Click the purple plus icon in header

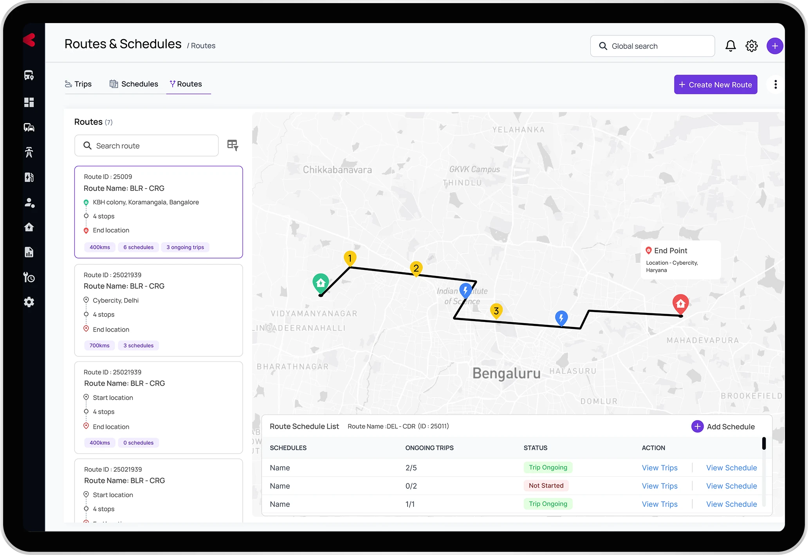tap(775, 46)
